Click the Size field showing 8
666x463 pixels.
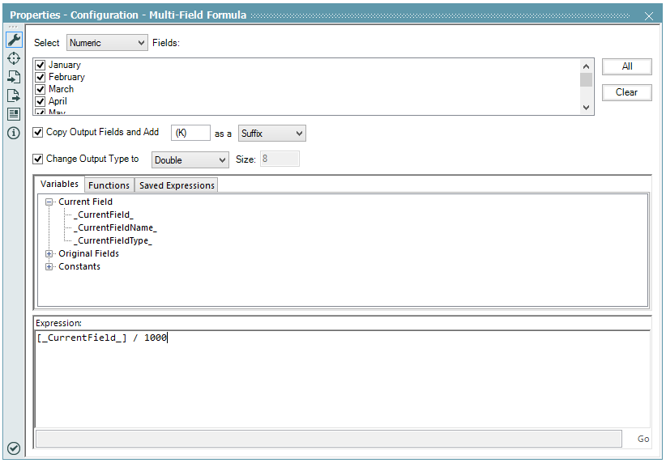point(280,159)
